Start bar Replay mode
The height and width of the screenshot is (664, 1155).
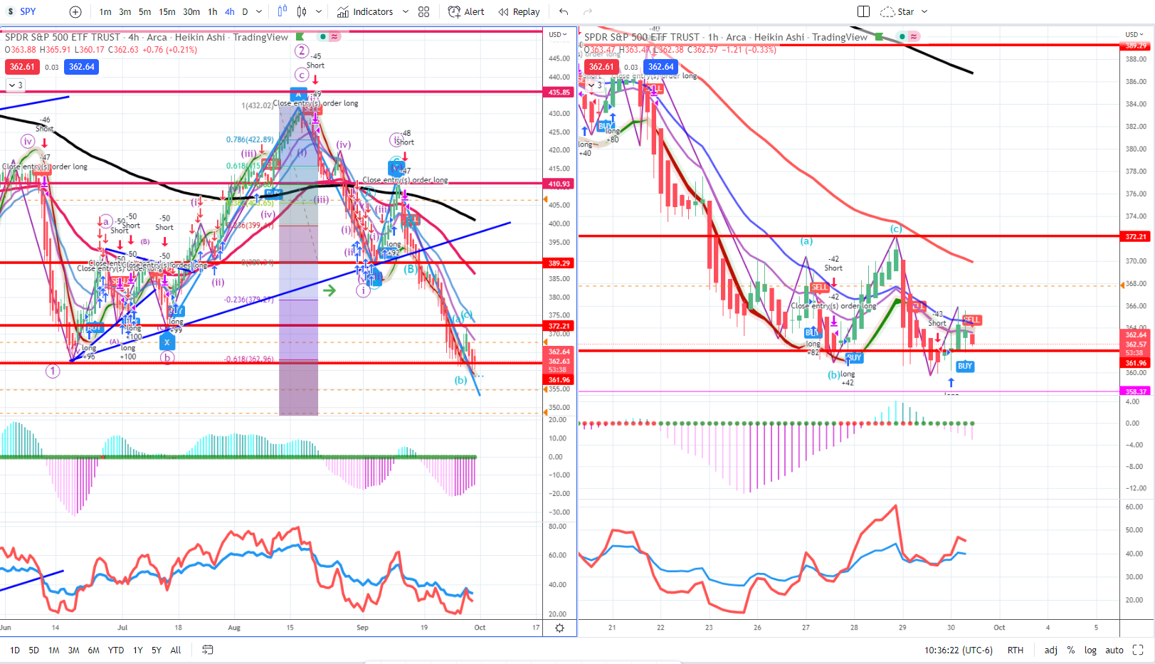click(519, 12)
